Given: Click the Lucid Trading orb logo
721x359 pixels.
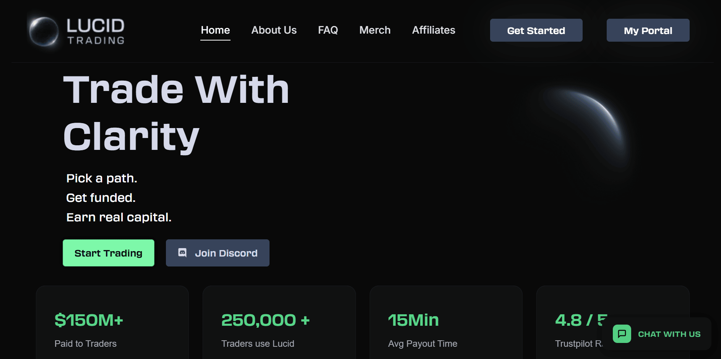Looking at the screenshot, I should pyautogui.click(x=44, y=31).
